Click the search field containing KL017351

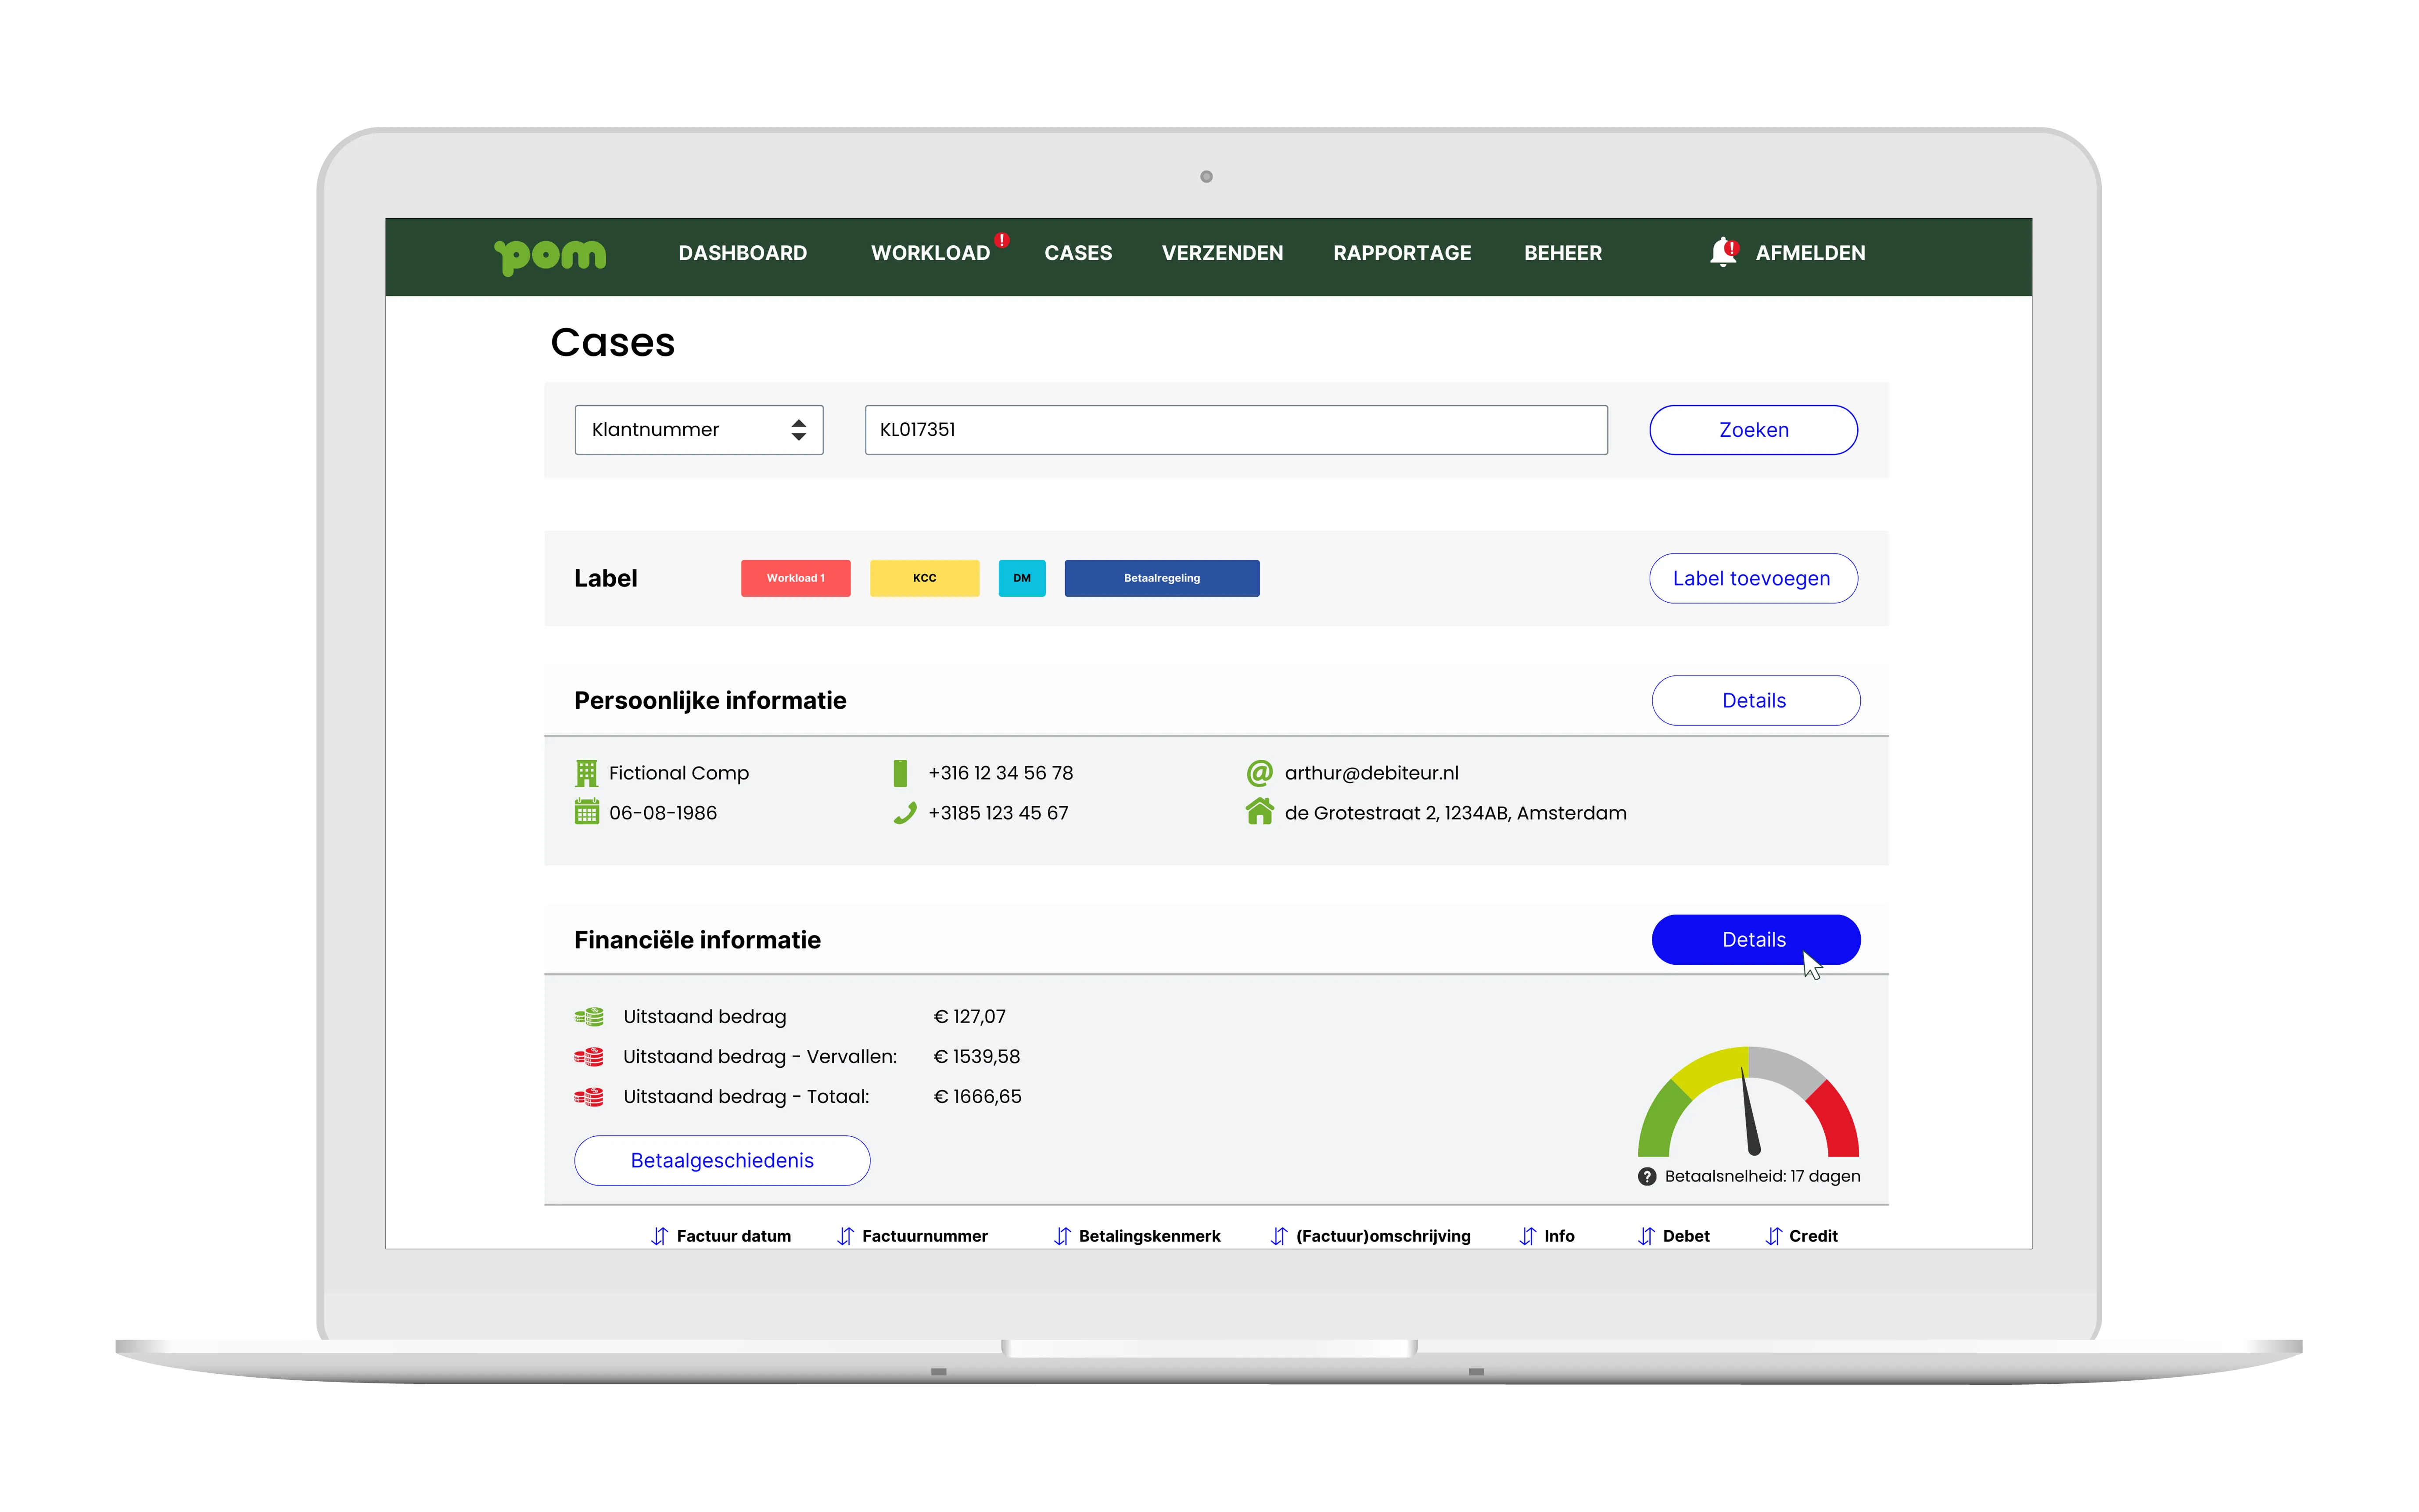pos(1236,430)
